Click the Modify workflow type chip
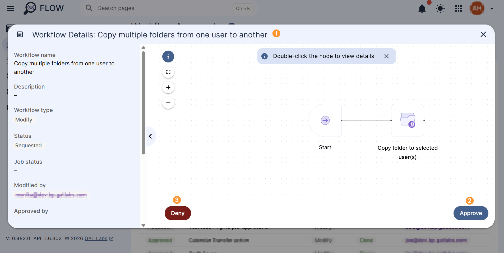 (24, 120)
